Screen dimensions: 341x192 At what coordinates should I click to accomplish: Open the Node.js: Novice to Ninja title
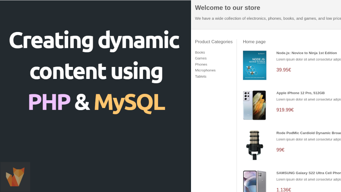[x=306, y=53]
